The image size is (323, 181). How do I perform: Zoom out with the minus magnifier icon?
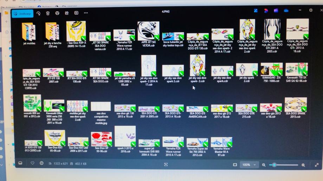coord(264,165)
